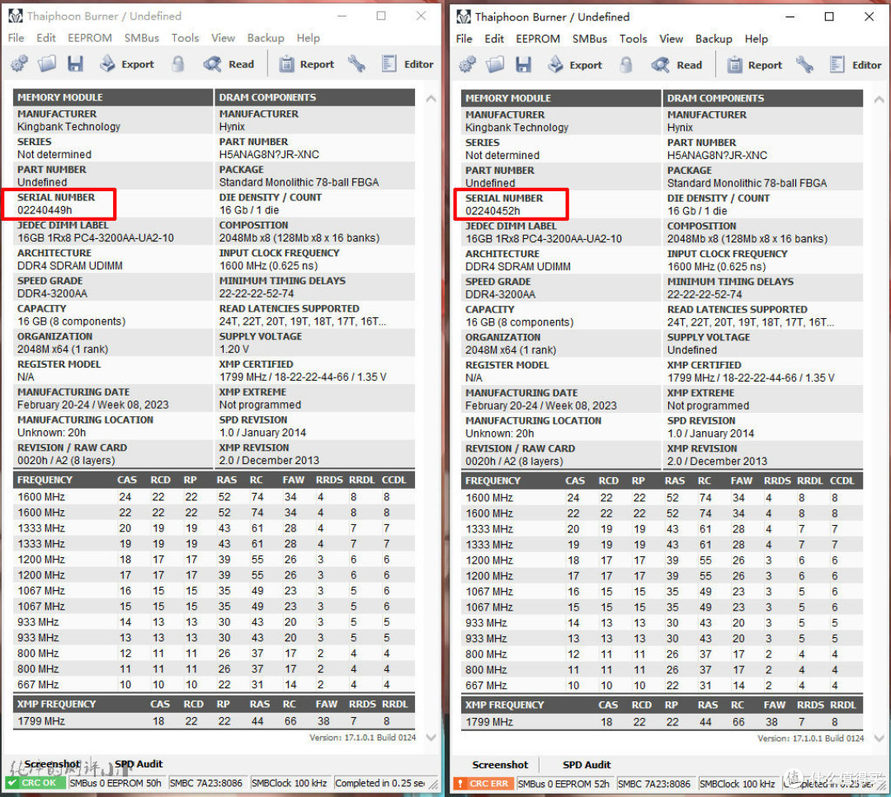Open settings gear icon in left window toolbar

[x=19, y=63]
